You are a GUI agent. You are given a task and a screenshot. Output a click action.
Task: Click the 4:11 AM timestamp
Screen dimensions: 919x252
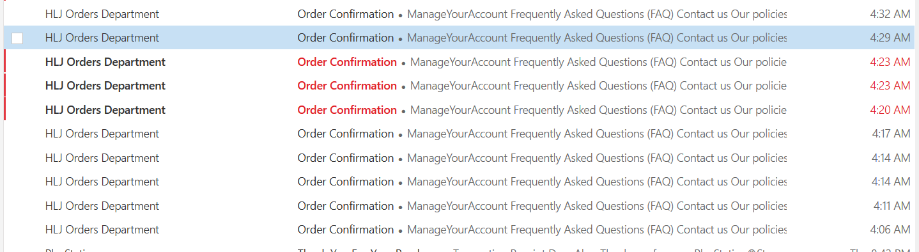[892, 206]
